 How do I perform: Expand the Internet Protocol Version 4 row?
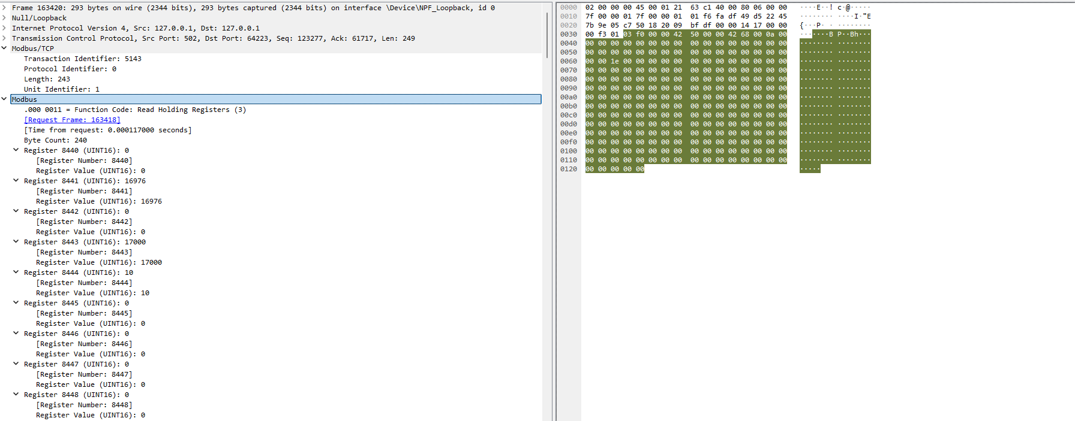point(4,28)
